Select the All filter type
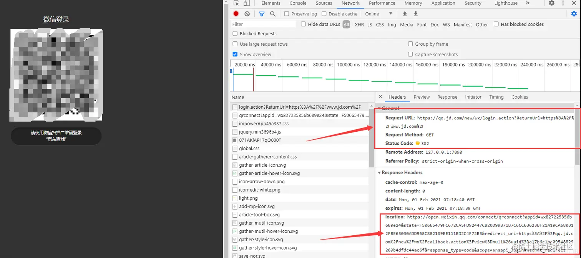Viewport: 581px width, 258px height. 346,25
